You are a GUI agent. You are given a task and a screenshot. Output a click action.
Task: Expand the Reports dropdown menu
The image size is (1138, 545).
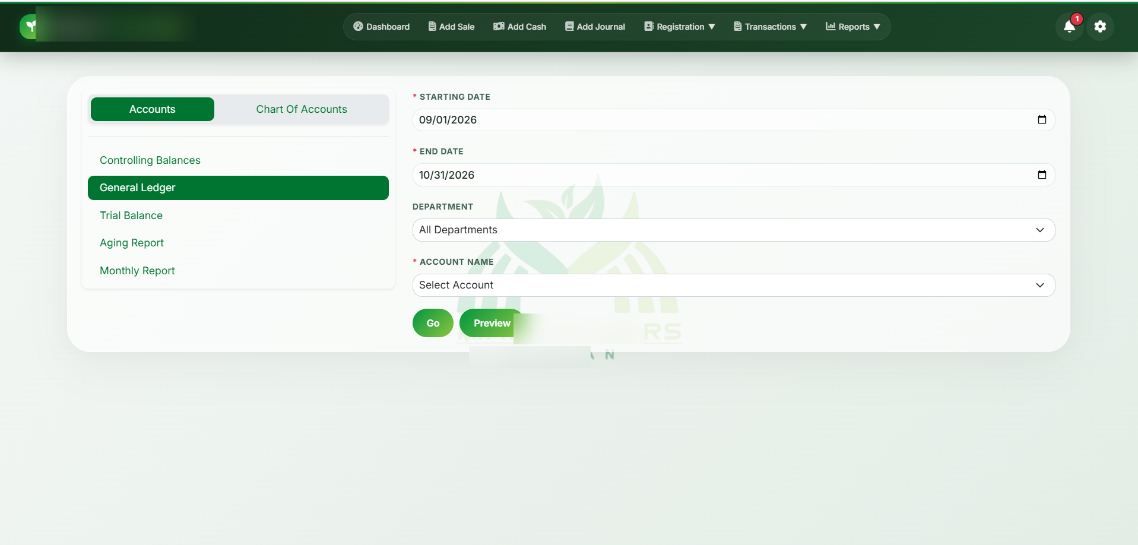pos(853,27)
